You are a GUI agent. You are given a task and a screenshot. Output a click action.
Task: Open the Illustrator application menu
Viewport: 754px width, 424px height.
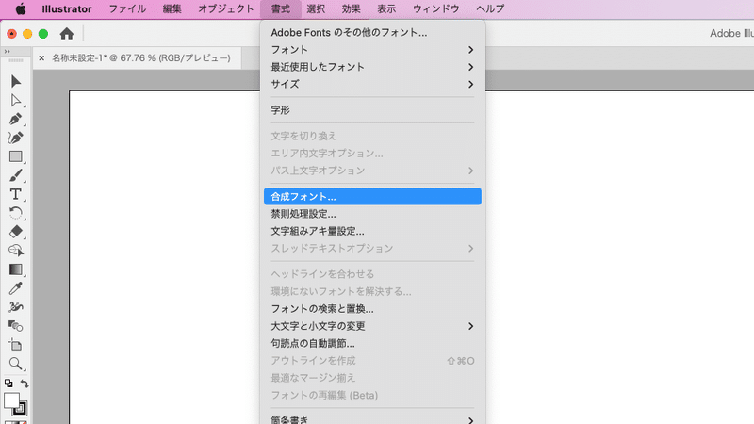[x=67, y=8]
